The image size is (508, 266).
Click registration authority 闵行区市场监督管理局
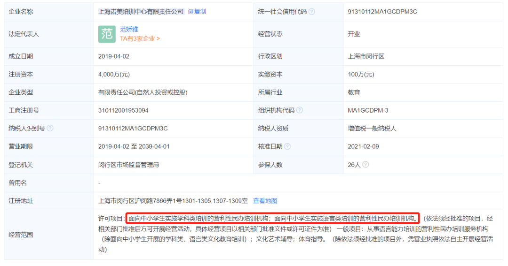(x=128, y=165)
